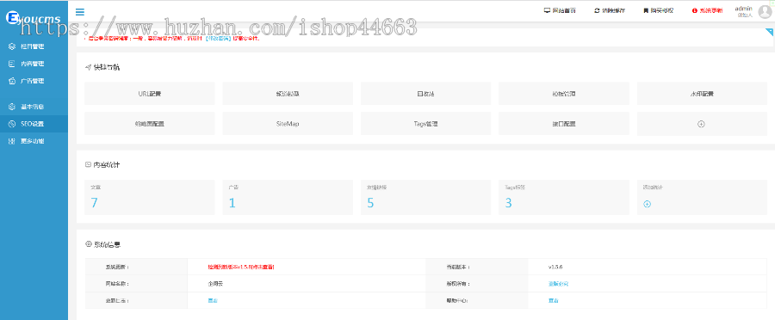Screen dimensions: 775x320
Task: Click the SEO设置 sidebar icon
Action: (12, 124)
